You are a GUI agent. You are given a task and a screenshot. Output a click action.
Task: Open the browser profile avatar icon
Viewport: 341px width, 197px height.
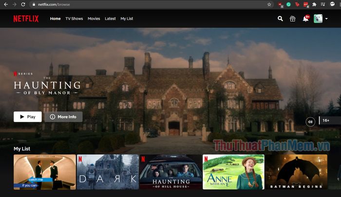click(332, 4)
